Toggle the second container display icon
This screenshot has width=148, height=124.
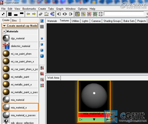pos(83,14)
